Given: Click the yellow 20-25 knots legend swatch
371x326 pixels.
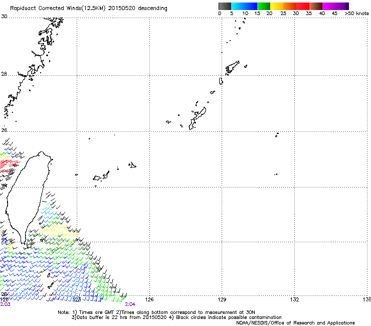Looking at the screenshot, I should click(277, 6).
